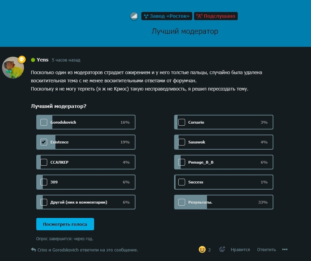This screenshot has width=311, height=261.
Task: Click the Посмотреть голоса button
Action: 65,224
